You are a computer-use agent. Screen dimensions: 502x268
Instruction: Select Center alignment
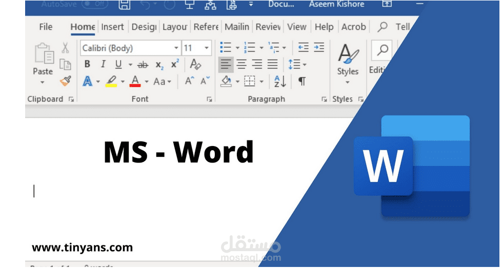[242, 65]
